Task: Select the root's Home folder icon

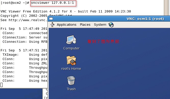Action: [71, 60]
